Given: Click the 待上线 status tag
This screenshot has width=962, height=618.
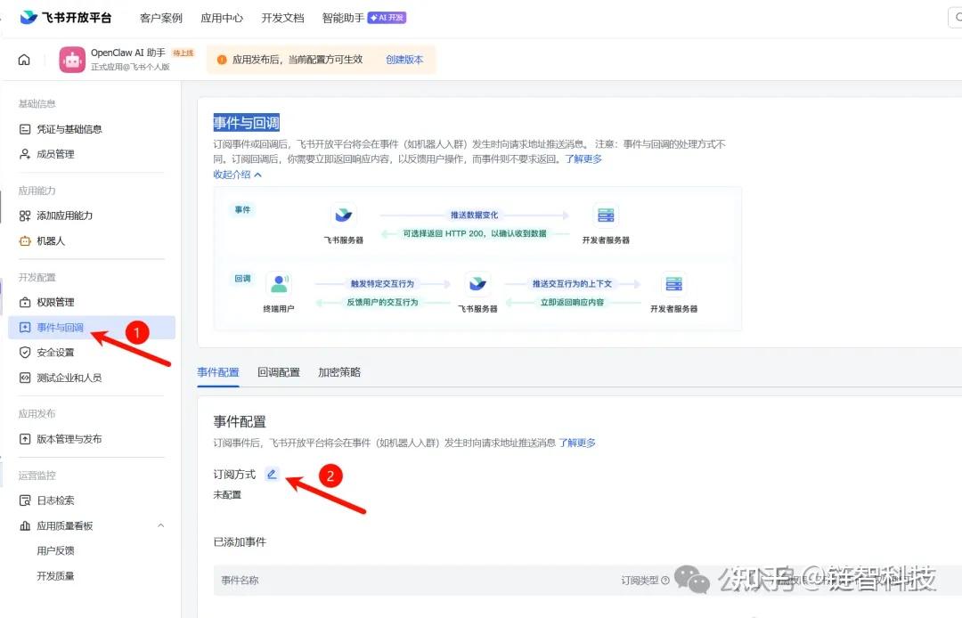Looking at the screenshot, I should click(x=183, y=53).
